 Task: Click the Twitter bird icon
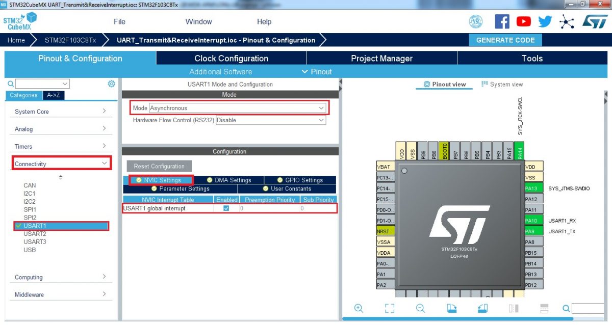(545, 21)
